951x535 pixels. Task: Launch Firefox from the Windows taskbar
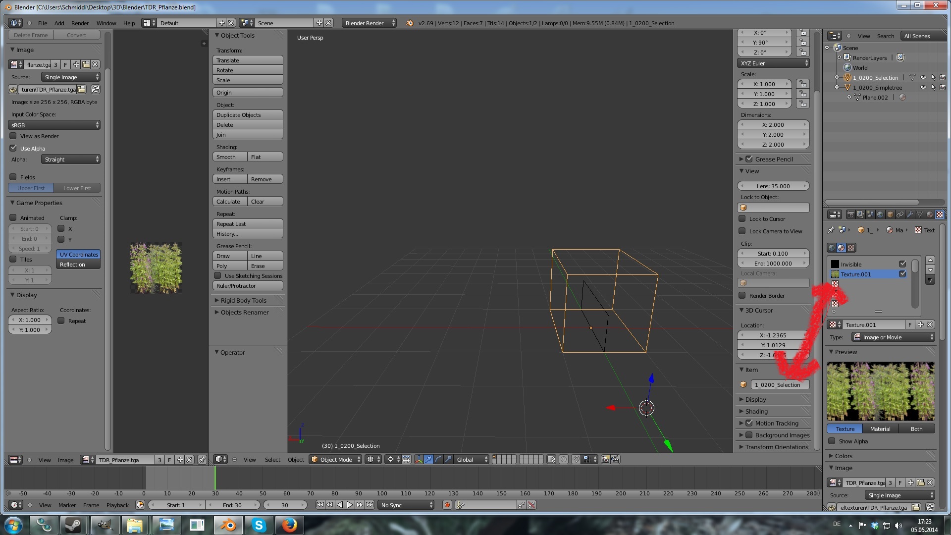click(x=290, y=525)
